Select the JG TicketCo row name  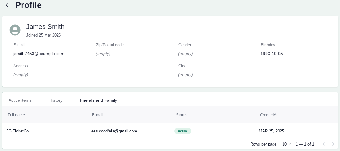18,131
